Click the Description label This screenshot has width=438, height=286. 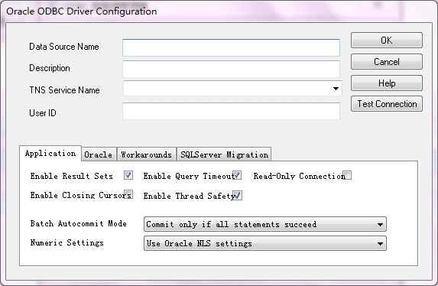click(50, 68)
